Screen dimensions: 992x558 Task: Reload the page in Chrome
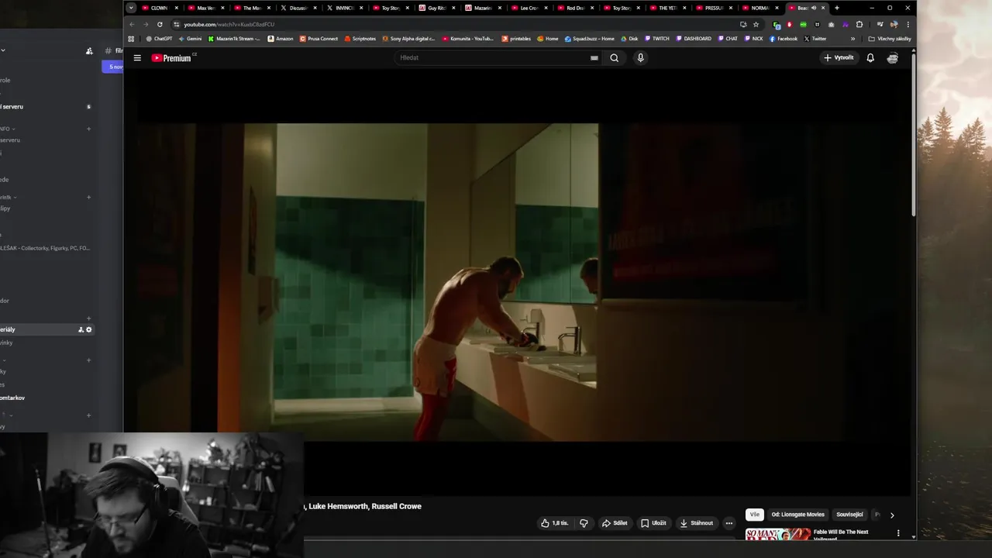(160, 24)
